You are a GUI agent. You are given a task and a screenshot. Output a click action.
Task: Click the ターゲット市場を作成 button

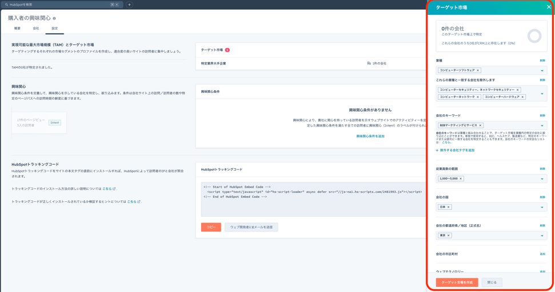pyautogui.click(x=457, y=282)
